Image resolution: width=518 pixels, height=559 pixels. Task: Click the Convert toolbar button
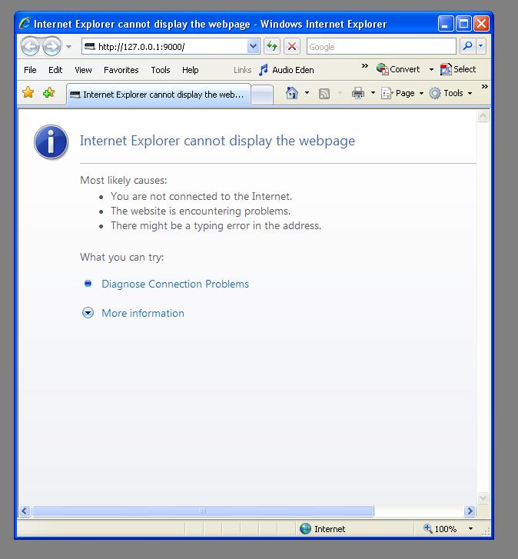398,69
